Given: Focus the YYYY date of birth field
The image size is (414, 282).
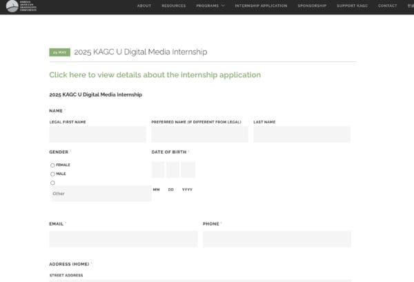Looking at the screenshot, I should (188, 170).
